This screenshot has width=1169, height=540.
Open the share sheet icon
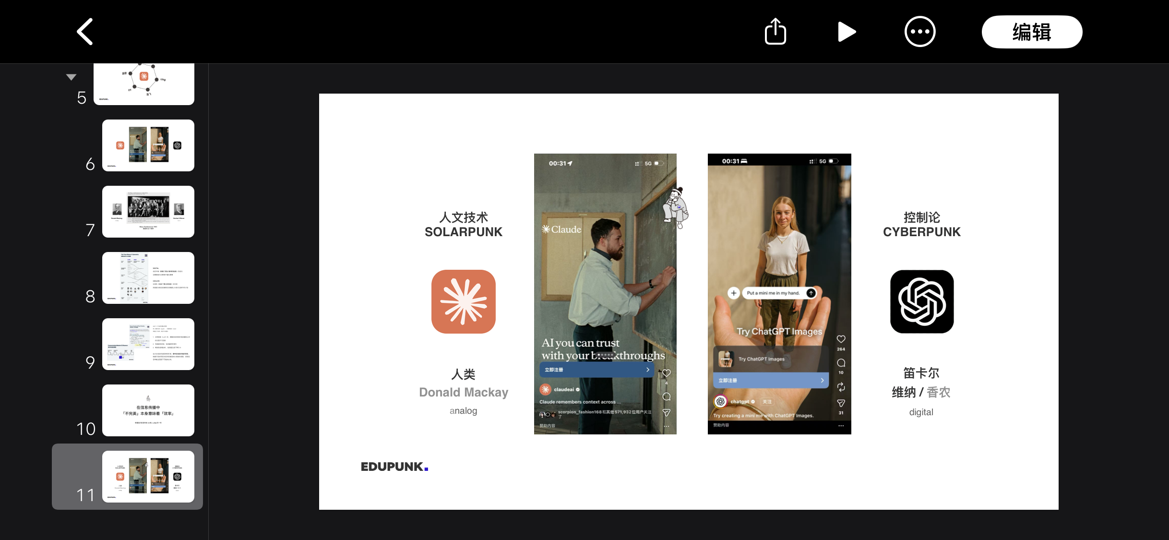[775, 32]
